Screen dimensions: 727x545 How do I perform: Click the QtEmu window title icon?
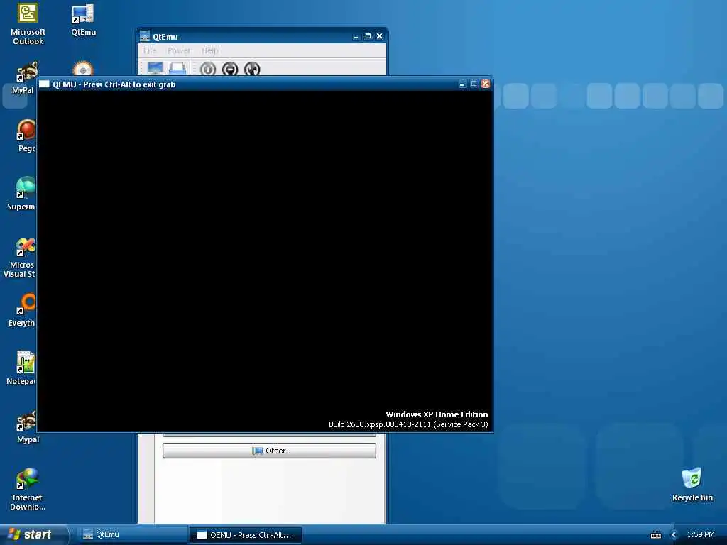[x=145, y=36]
